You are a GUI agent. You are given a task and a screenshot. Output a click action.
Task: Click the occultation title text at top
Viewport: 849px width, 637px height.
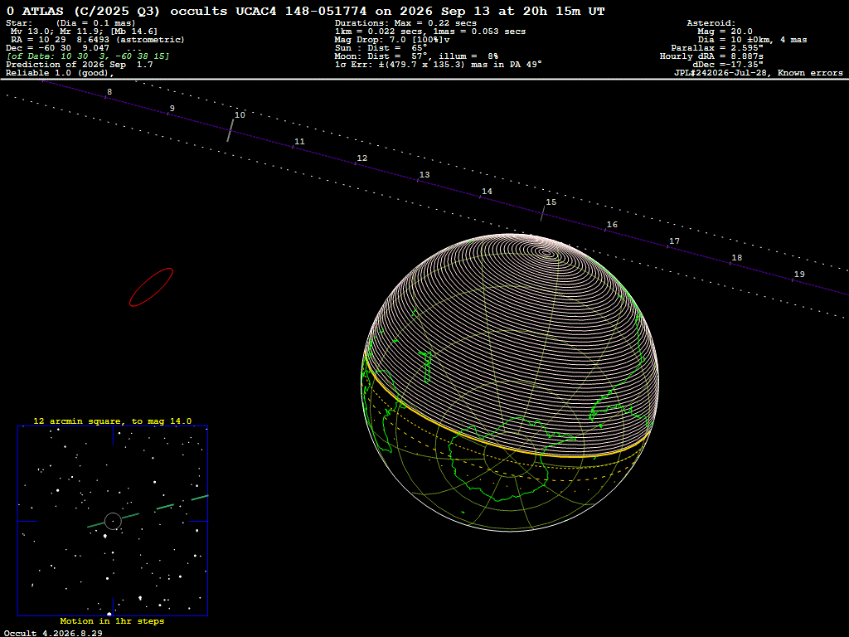[x=305, y=12]
